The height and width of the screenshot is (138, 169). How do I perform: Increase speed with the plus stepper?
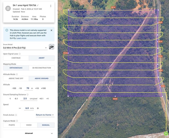[x=38, y=108]
